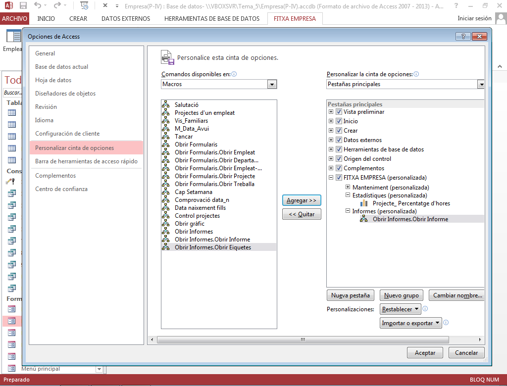Click the Cambiar nombre button

(456, 295)
